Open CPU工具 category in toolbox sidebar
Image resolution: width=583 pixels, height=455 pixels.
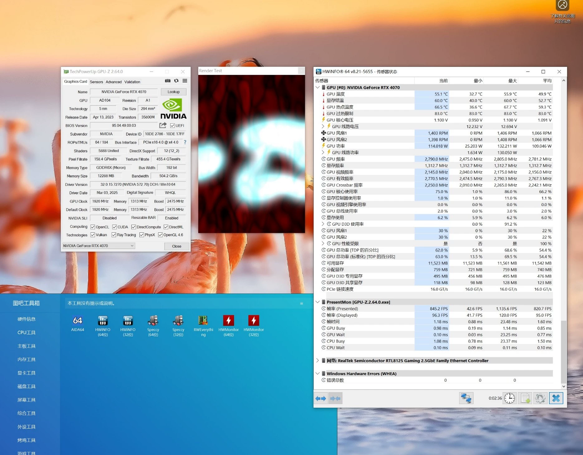click(26, 332)
